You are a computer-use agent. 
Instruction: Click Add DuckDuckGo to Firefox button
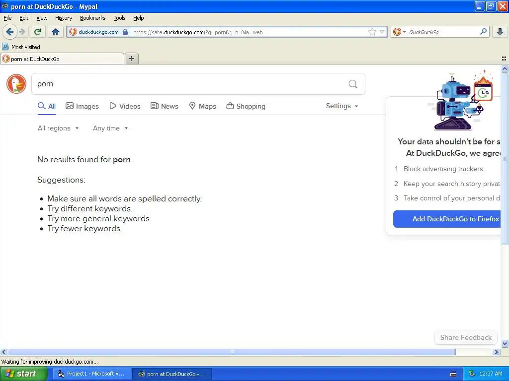point(447,219)
